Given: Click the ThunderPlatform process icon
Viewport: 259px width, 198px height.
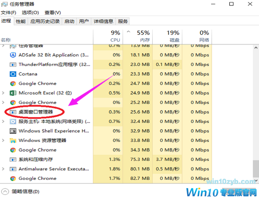Looking at the screenshot, I should coord(13,64).
